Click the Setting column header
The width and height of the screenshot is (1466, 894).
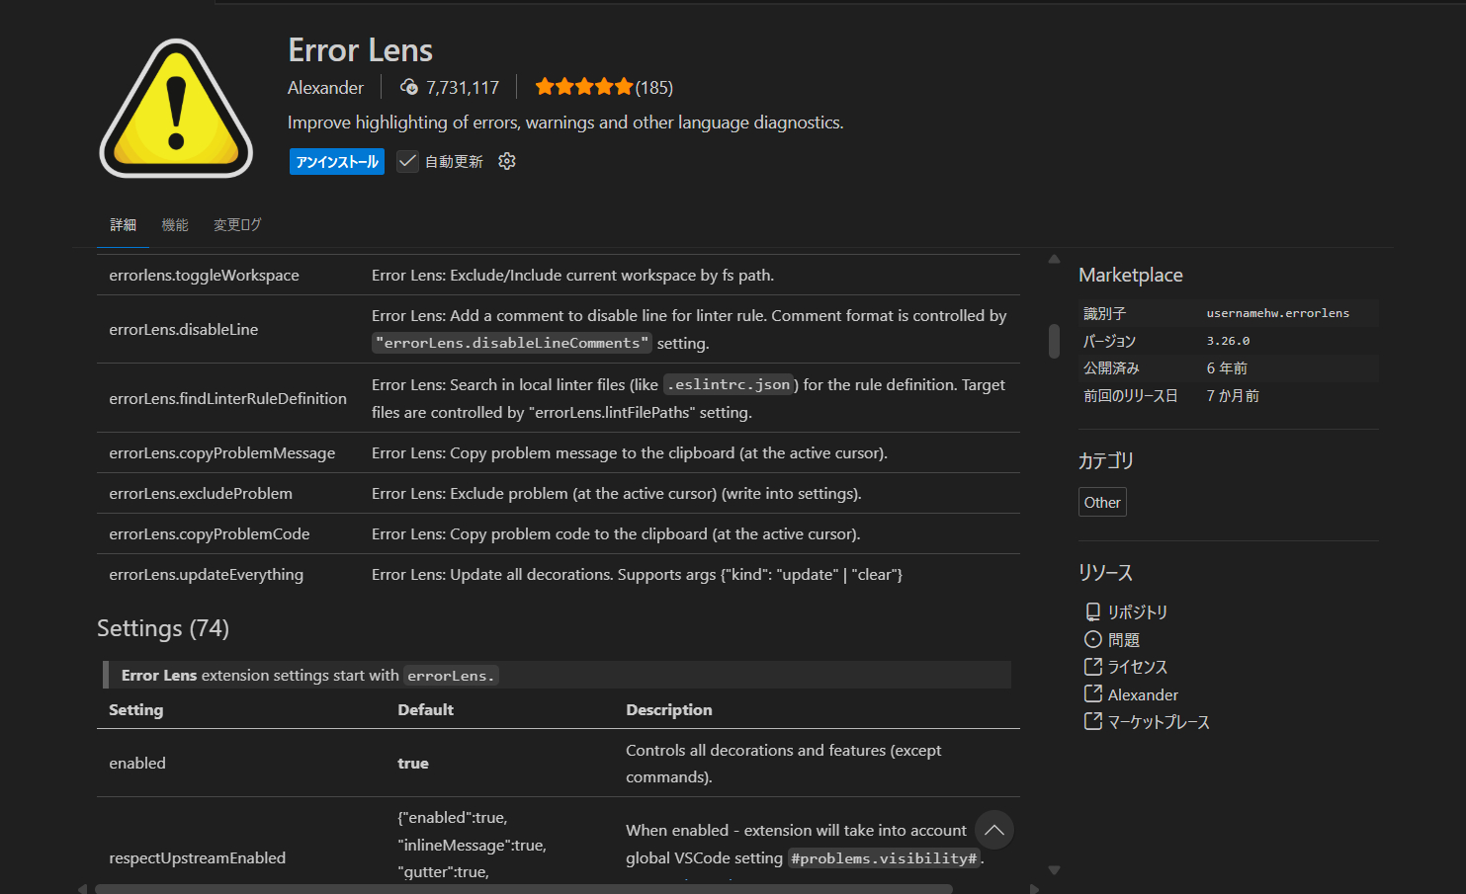135,710
